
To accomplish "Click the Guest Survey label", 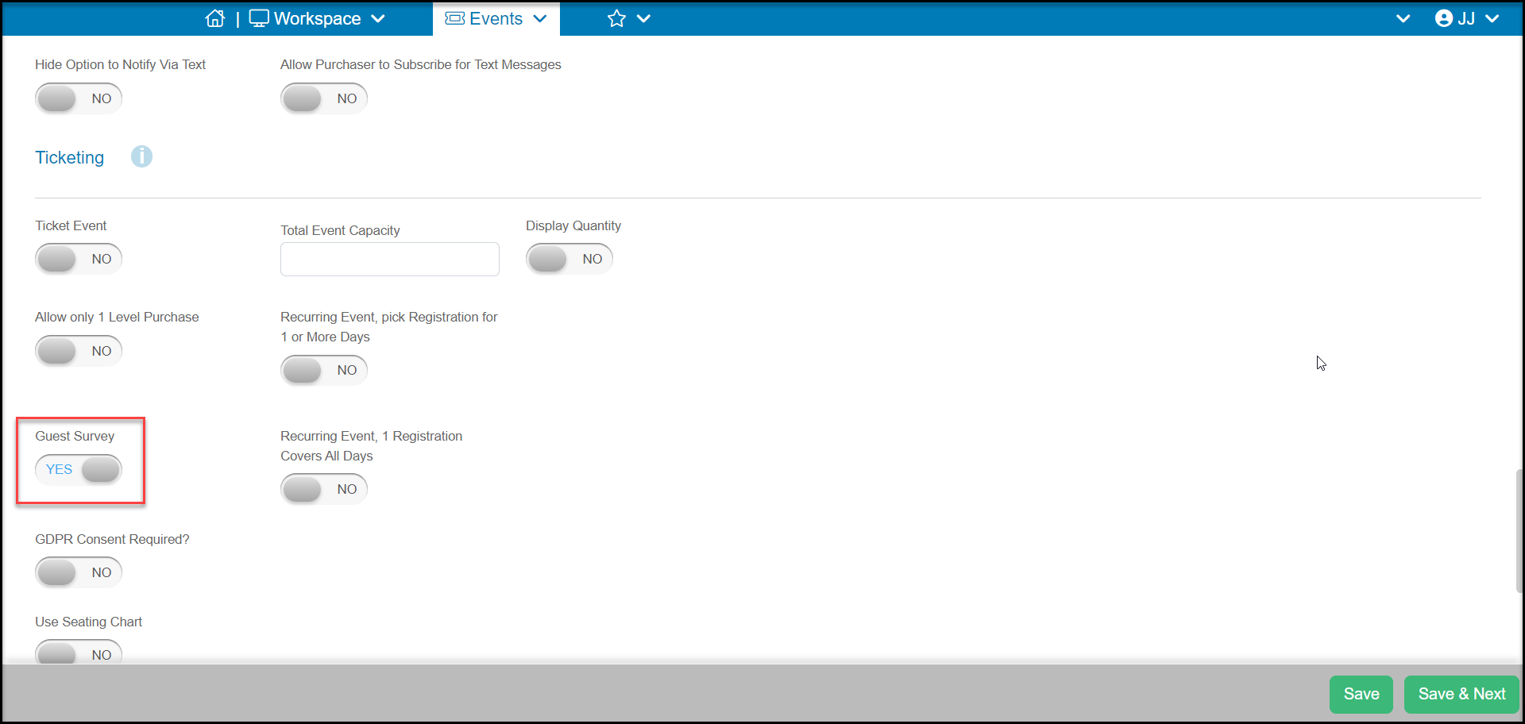I will click(75, 436).
